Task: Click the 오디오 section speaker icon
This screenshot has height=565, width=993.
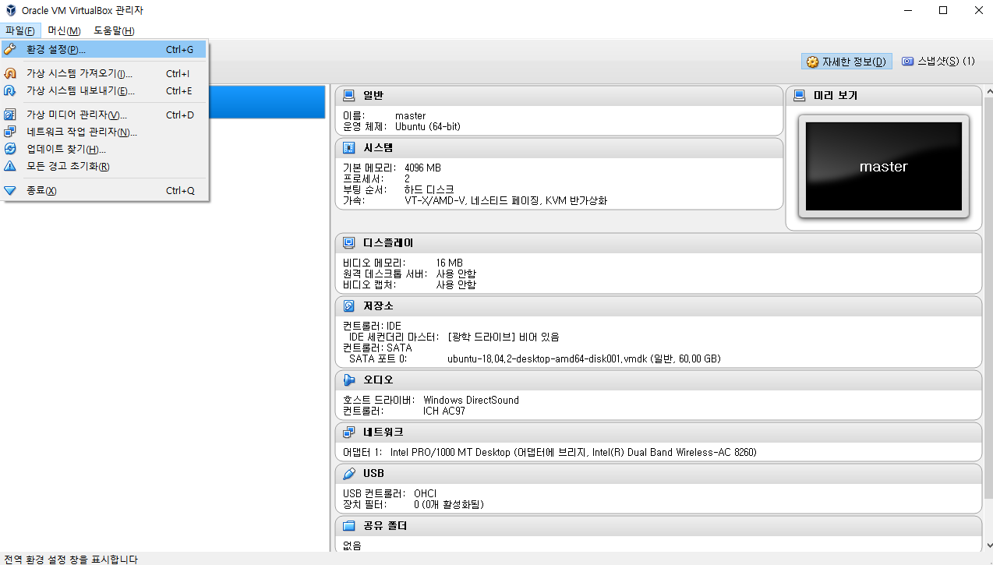Action: tap(349, 380)
